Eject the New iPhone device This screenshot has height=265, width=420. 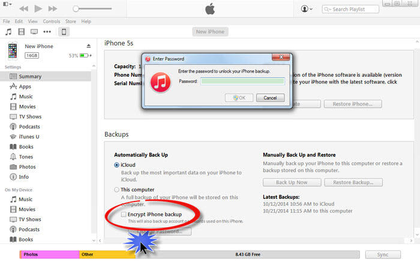(x=89, y=46)
